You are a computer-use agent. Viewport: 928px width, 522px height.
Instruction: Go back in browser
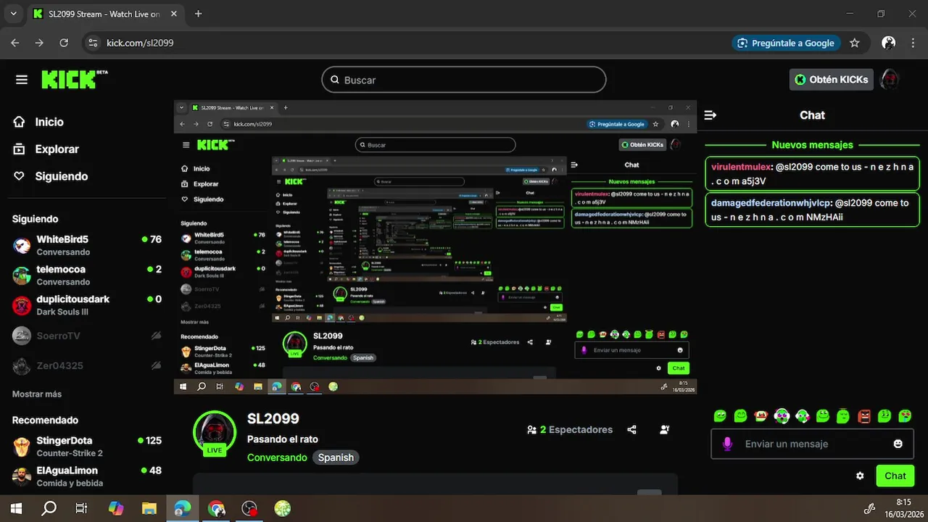coord(15,43)
